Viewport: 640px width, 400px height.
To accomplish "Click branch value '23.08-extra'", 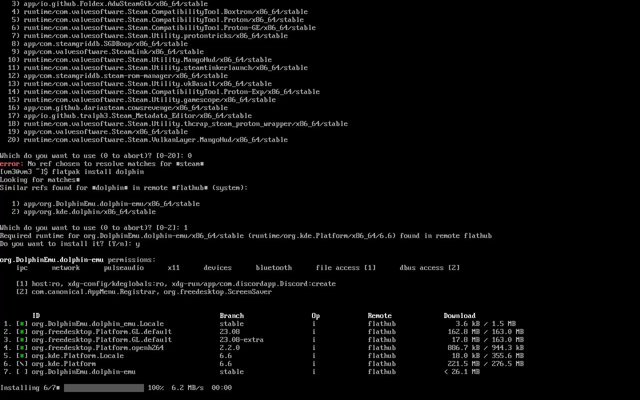I will tap(242, 340).
